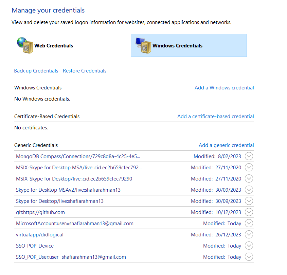Open the Skype for Desktop/live:shafiarahman13 entry
Viewport: 287px width, 275px height.
click(60, 201)
